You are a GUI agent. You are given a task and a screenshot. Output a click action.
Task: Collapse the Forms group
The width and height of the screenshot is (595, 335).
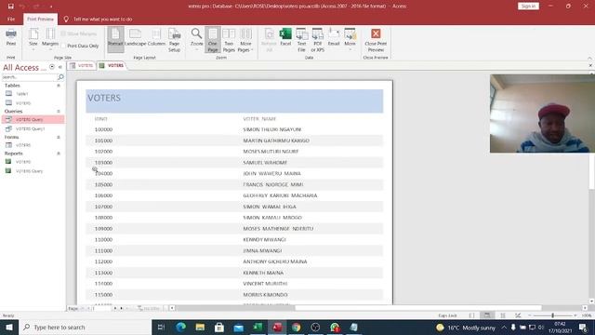[x=59, y=137]
